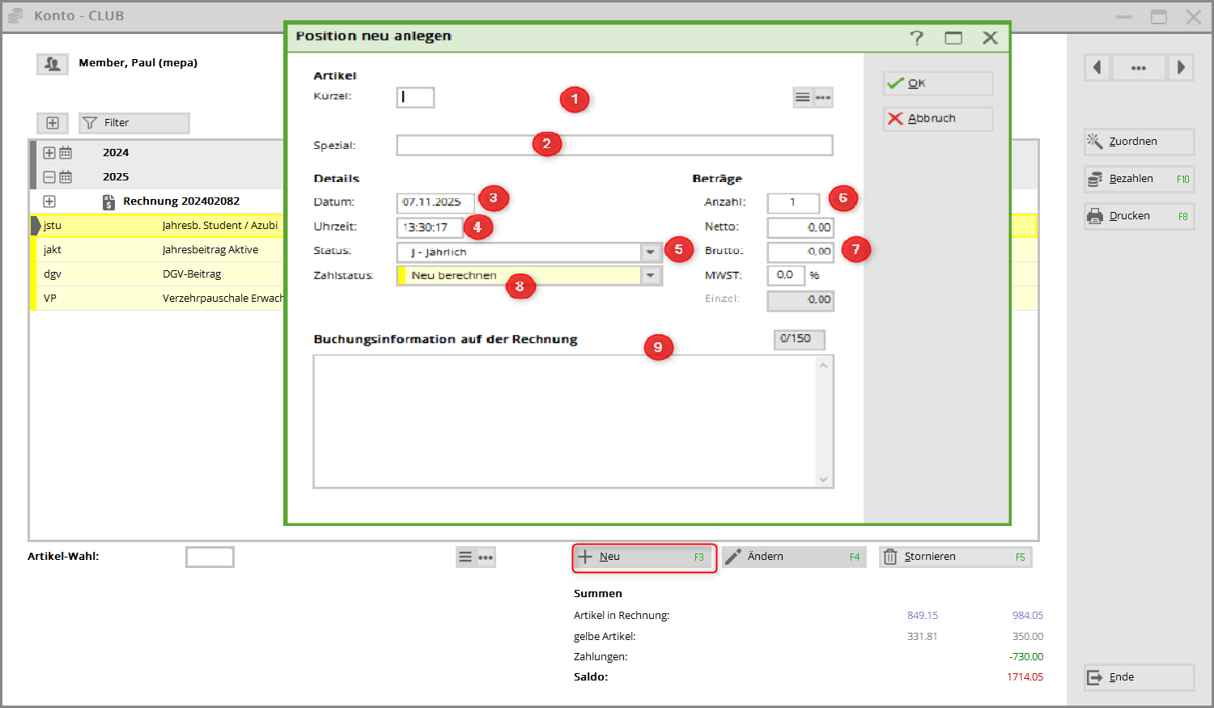
Task: Expand the Rechnung 202402082 row
Action: tap(49, 201)
